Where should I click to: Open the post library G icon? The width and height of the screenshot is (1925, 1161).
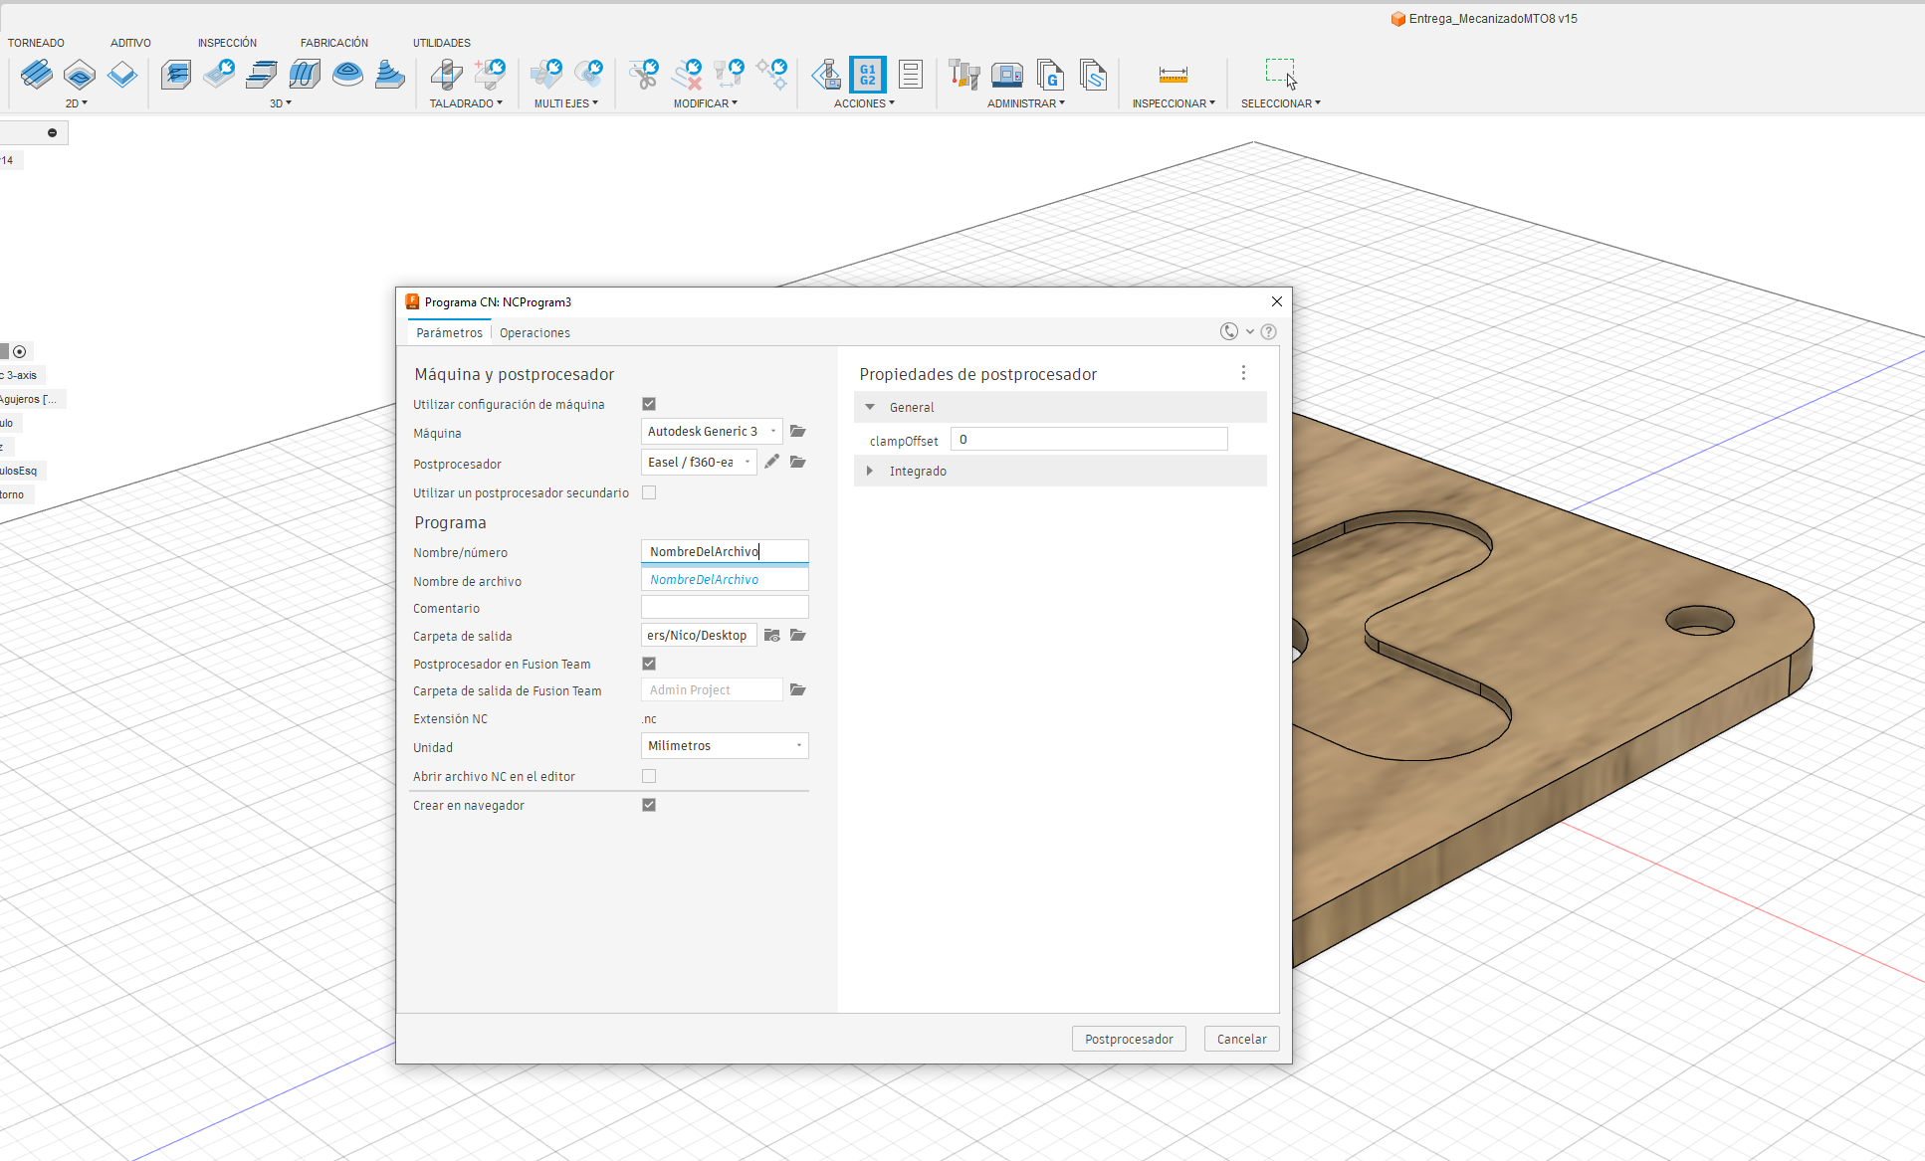point(1050,75)
